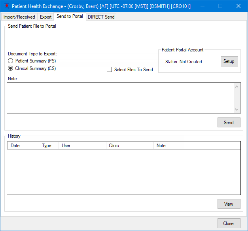The height and width of the screenshot is (231, 248).
Task: Select the Send to Portal tab
Action: click(x=70, y=16)
